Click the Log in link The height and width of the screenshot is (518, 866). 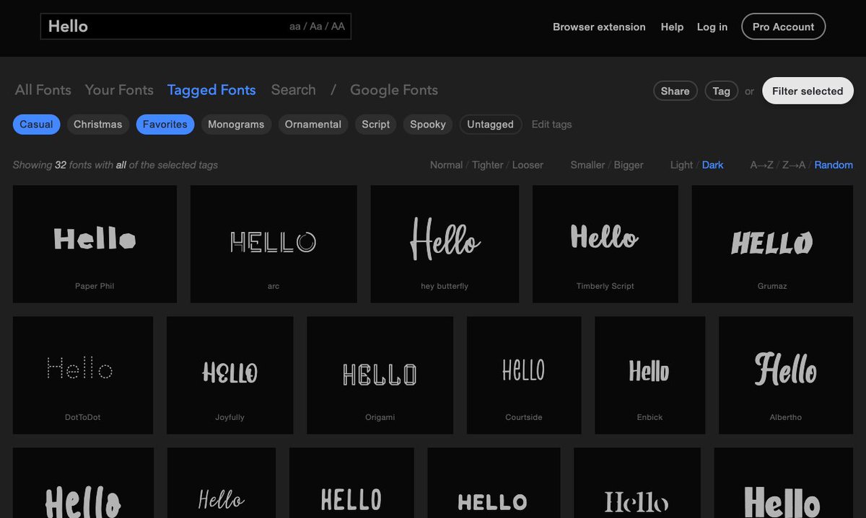(712, 27)
